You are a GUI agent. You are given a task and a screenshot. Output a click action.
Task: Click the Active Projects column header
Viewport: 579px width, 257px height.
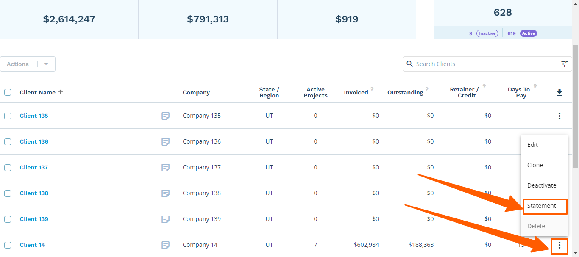(x=316, y=93)
